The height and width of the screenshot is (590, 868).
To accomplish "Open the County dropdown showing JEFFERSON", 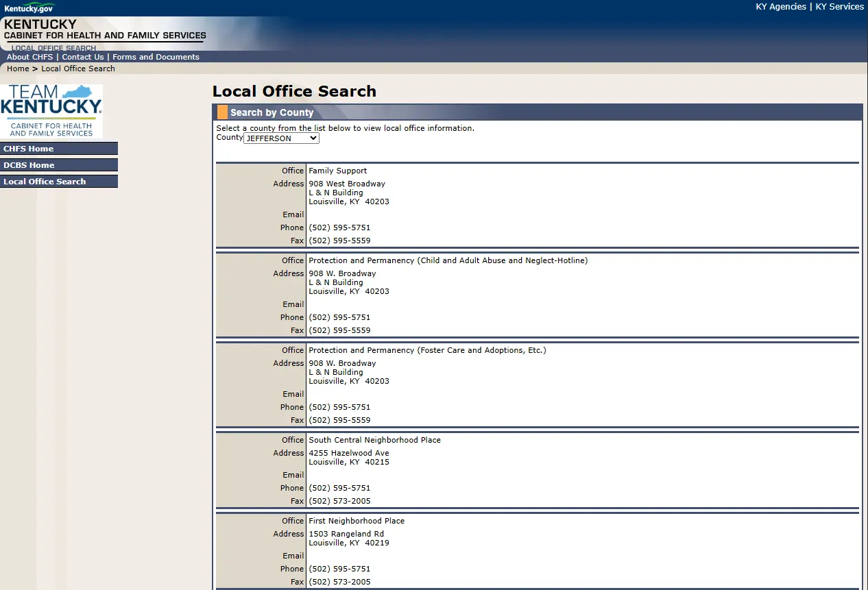I will point(282,138).
